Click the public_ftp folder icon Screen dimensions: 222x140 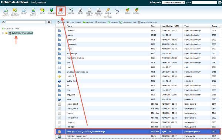click(59, 76)
